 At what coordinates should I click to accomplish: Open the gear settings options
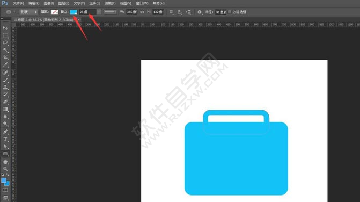click(200, 12)
